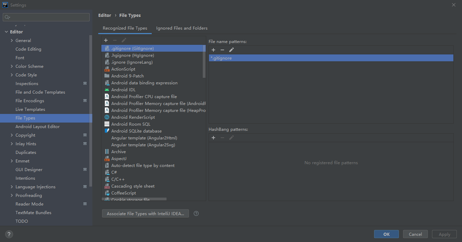Open help with bottom-left question mark
462x242 pixels.
point(9,234)
